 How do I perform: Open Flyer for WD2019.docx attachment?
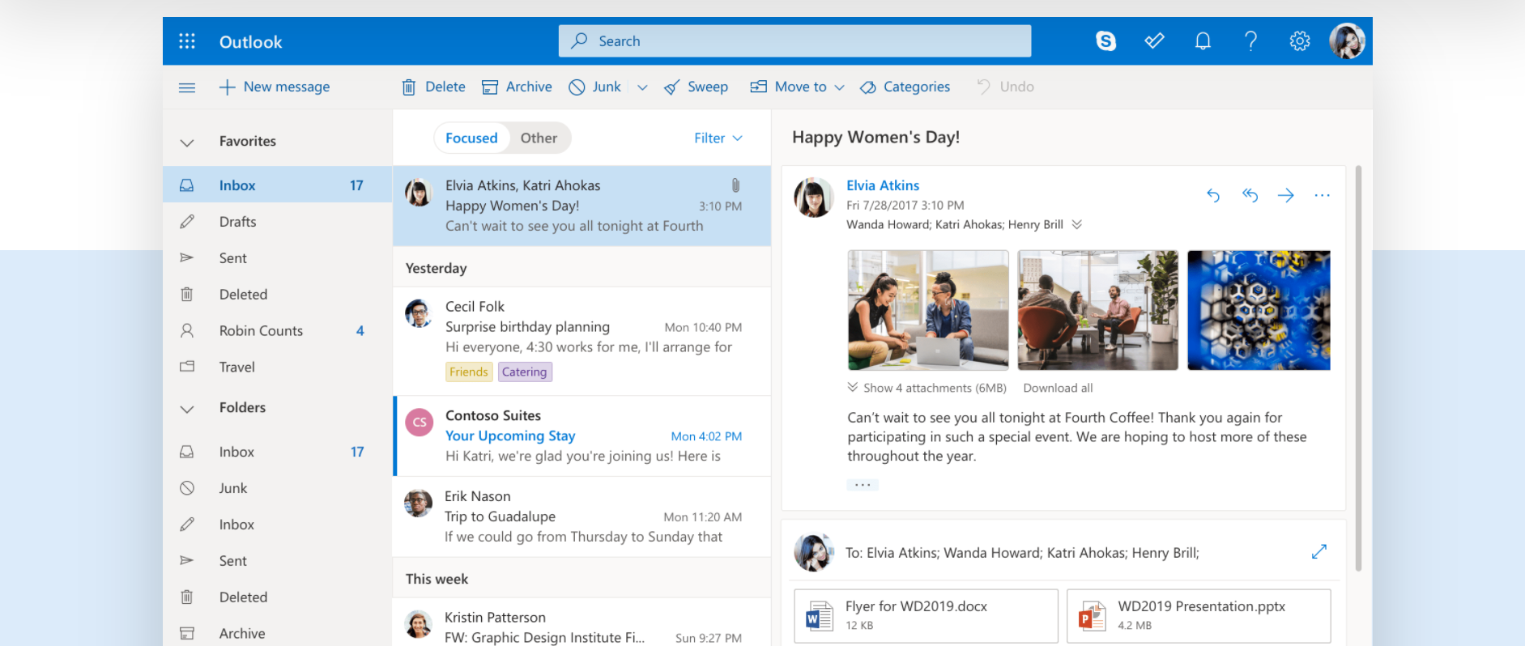(x=926, y=616)
